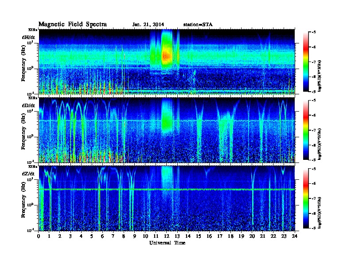Click the dZ/dt spectrogram plot
Screen dimensions: 351x271
pyautogui.click(x=167, y=198)
